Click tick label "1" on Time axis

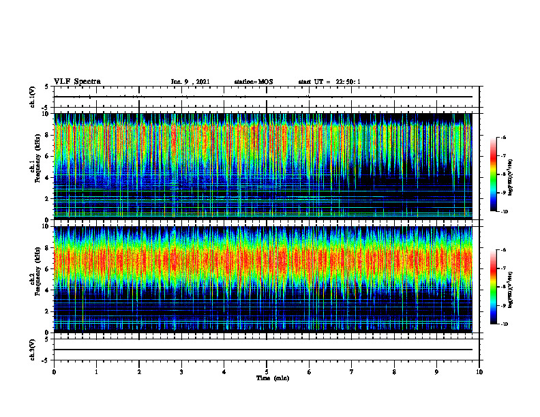click(96, 372)
